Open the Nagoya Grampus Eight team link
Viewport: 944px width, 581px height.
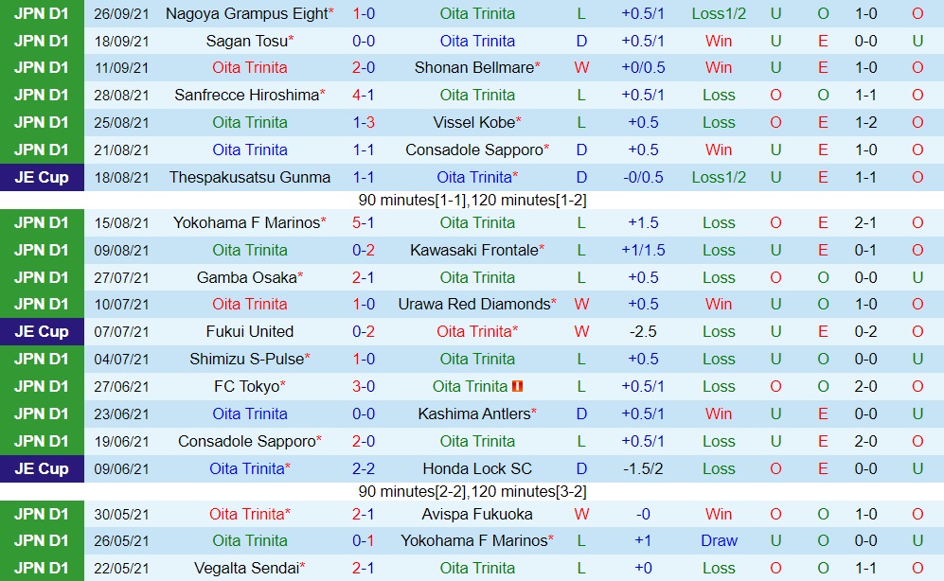click(x=246, y=13)
